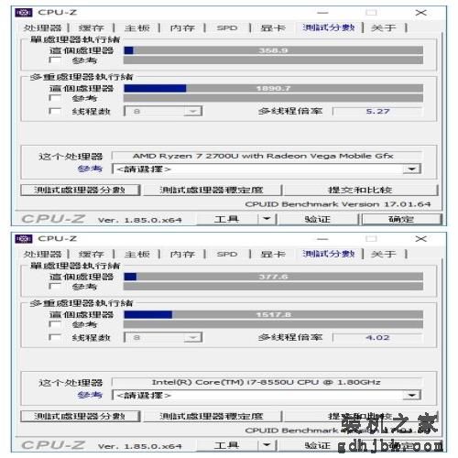Open the 处理器 tab in the bottom CPU-Z window

(x=42, y=254)
